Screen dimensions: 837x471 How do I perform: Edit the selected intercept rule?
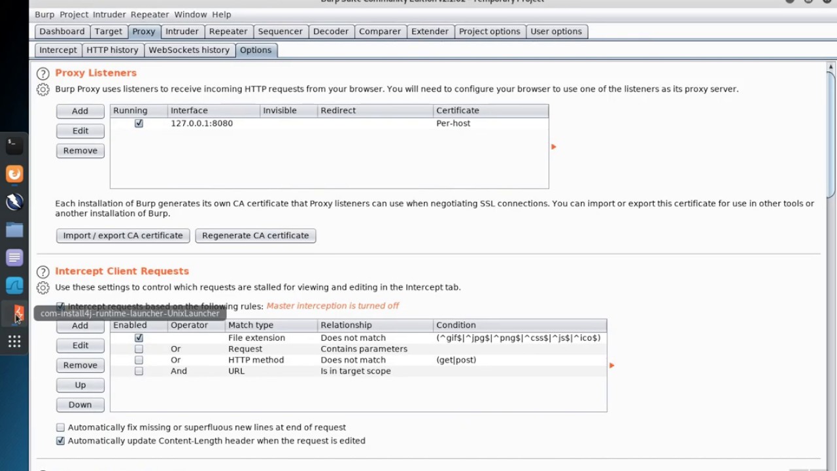click(x=80, y=345)
